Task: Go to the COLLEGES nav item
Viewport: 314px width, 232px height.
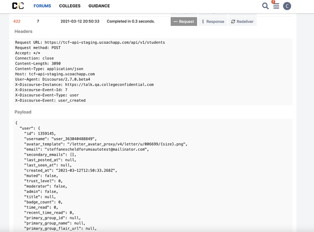Action: click(70, 6)
